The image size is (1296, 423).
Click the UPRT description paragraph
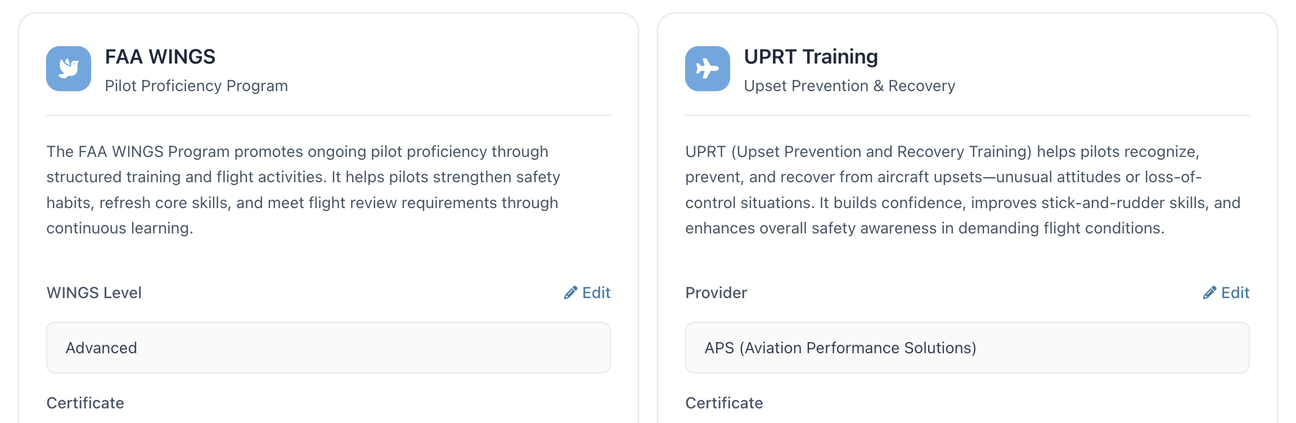(x=962, y=190)
